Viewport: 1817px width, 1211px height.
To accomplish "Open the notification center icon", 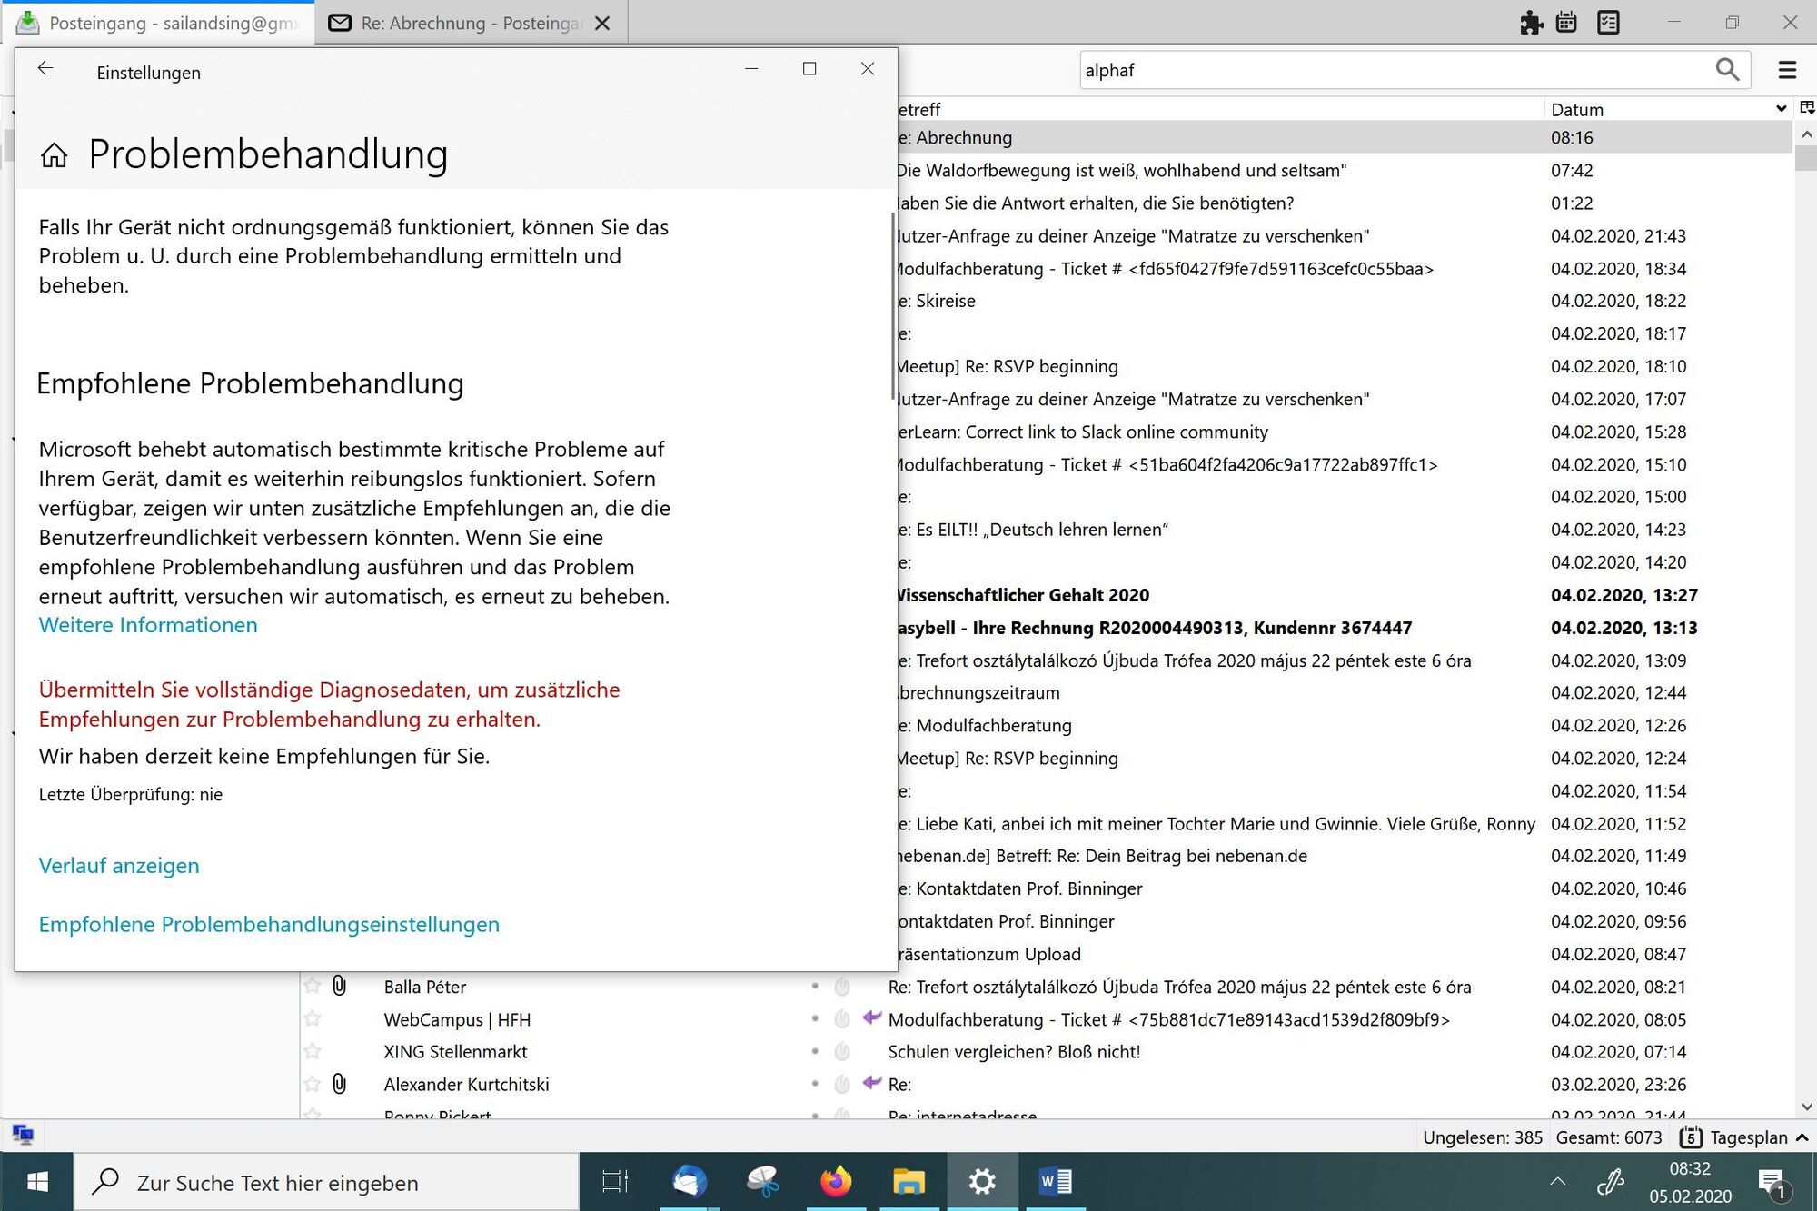I will pyautogui.click(x=1772, y=1184).
